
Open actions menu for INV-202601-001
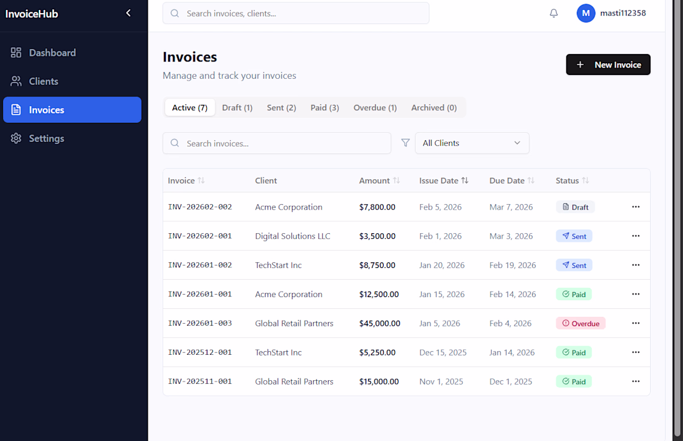[x=636, y=294]
